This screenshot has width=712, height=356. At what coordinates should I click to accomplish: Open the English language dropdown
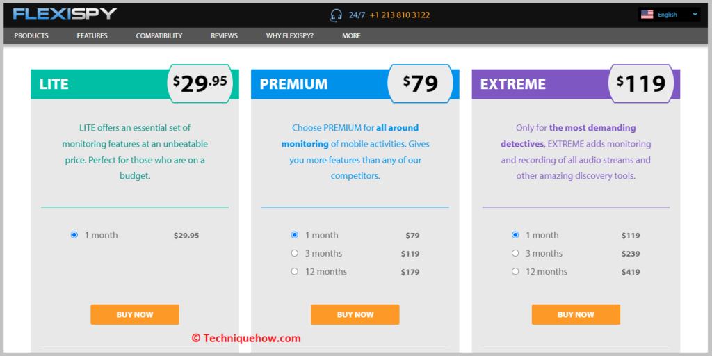click(669, 15)
